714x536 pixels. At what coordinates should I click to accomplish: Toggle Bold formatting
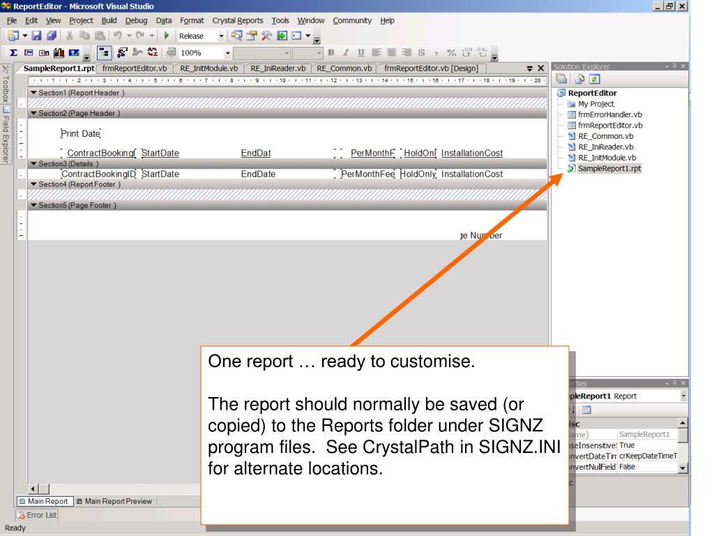[x=331, y=53]
